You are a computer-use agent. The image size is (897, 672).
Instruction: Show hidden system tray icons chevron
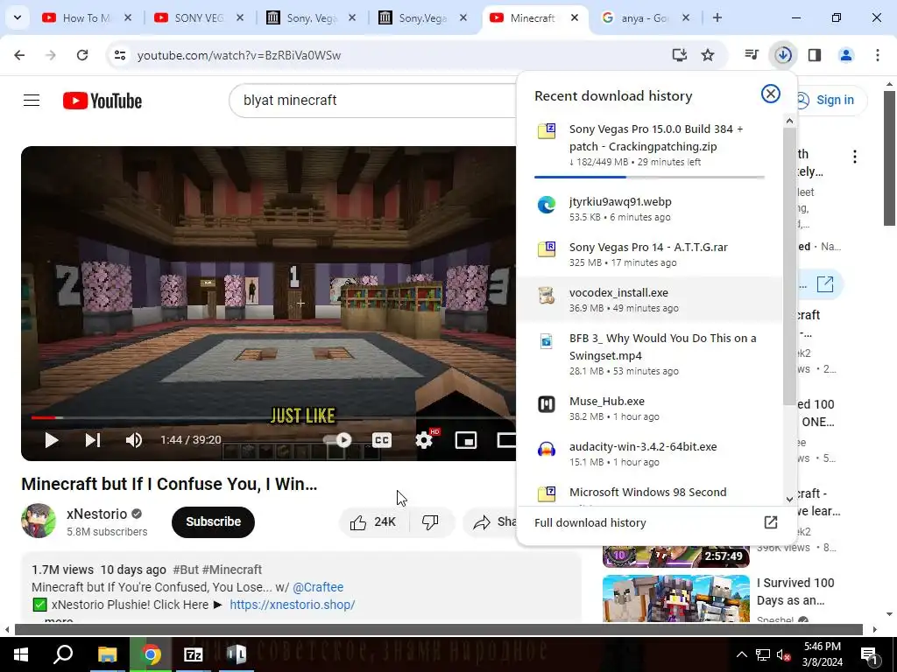[741, 654]
